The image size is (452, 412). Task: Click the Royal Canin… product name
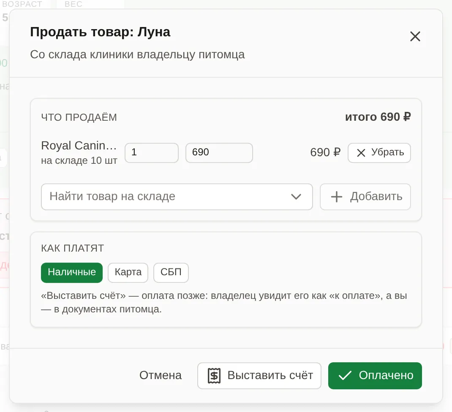coord(79,146)
